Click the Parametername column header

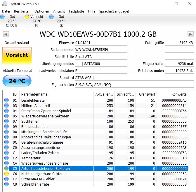56,94
